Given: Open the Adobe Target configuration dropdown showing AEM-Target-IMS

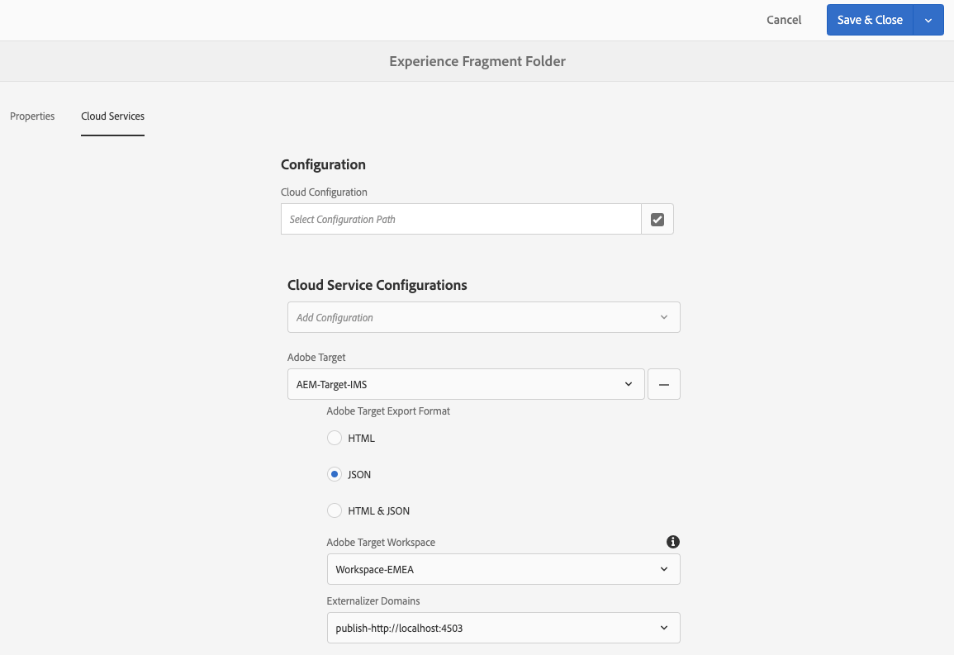Looking at the screenshot, I should click(x=466, y=384).
